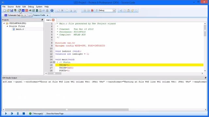Screen dimensions: 209x117
Task: Click the xc8.exe output line
Action: click(104, 82)
